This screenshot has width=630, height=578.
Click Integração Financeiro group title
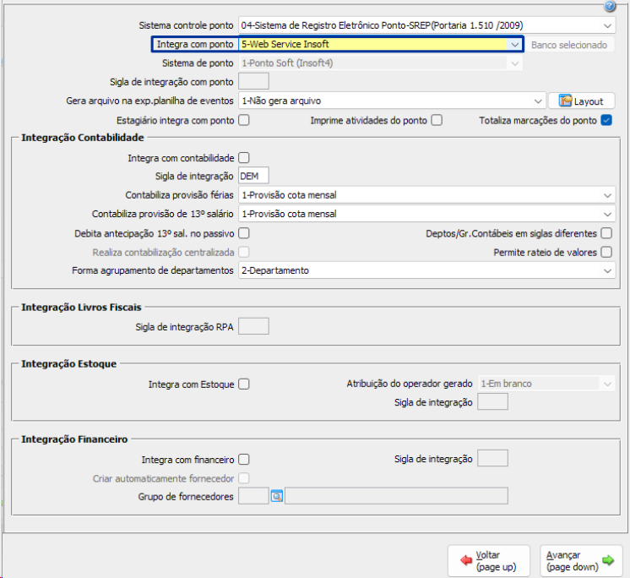click(x=74, y=439)
